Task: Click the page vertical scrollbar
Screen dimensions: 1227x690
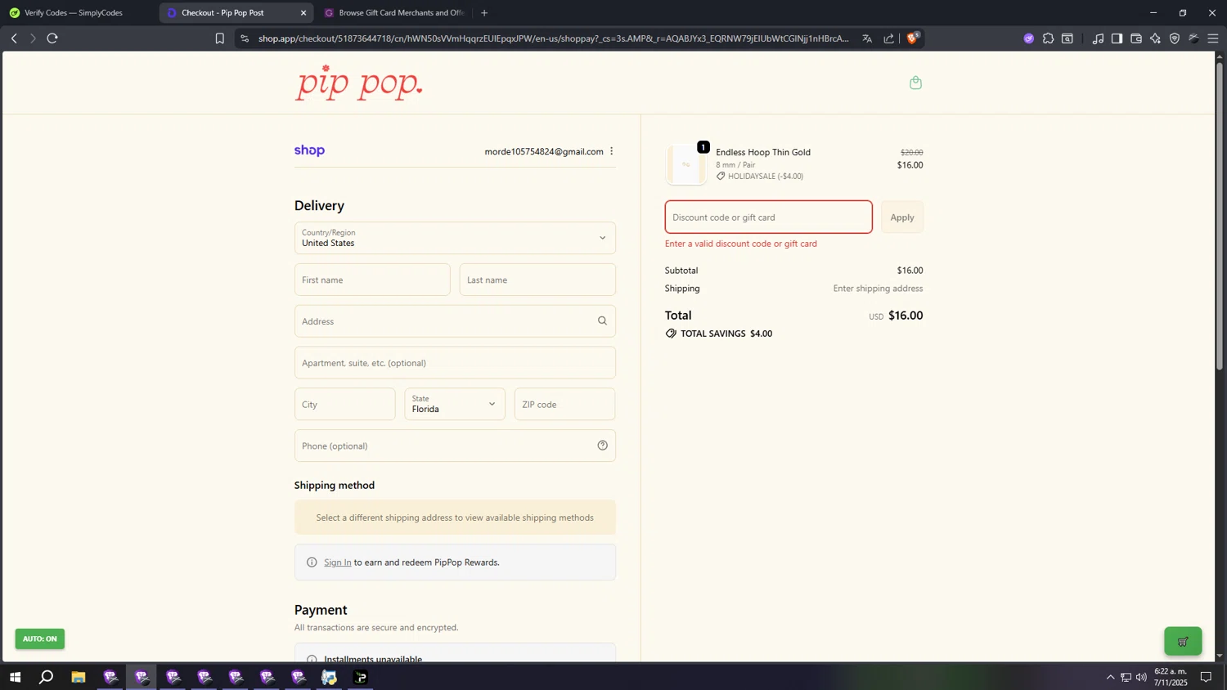Action: click(1220, 217)
